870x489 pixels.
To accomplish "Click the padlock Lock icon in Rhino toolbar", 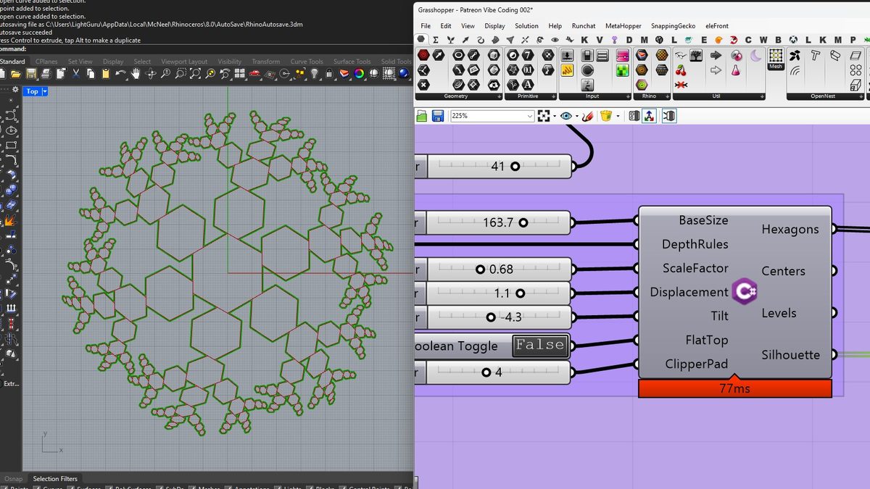I will (x=330, y=73).
